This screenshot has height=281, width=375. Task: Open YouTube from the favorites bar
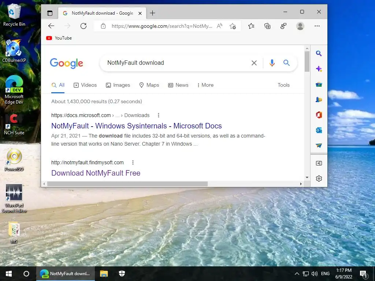point(59,38)
